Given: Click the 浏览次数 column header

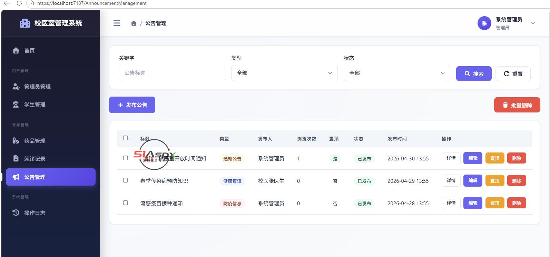Looking at the screenshot, I should pos(307,139).
